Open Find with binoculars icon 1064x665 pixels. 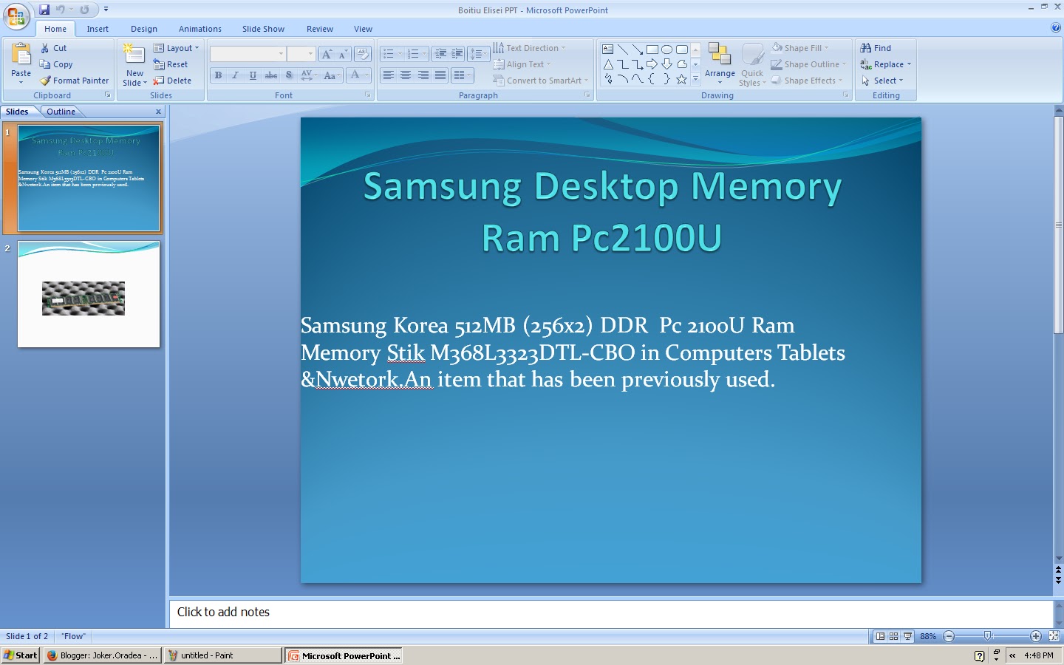(876, 48)
